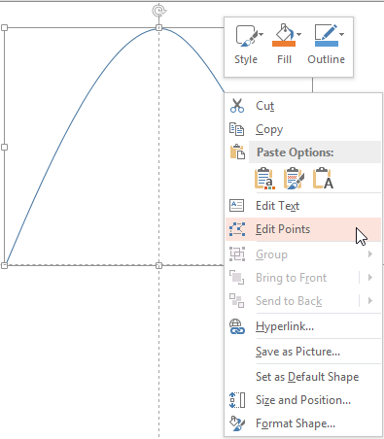Select Edit Points in context menu
Image resolution: width=384 pixels, height=439 pixels.
(x=303, y=229)
